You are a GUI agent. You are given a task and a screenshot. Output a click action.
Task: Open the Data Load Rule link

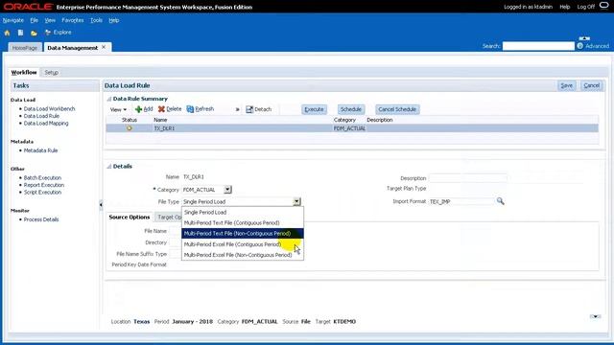41,116
